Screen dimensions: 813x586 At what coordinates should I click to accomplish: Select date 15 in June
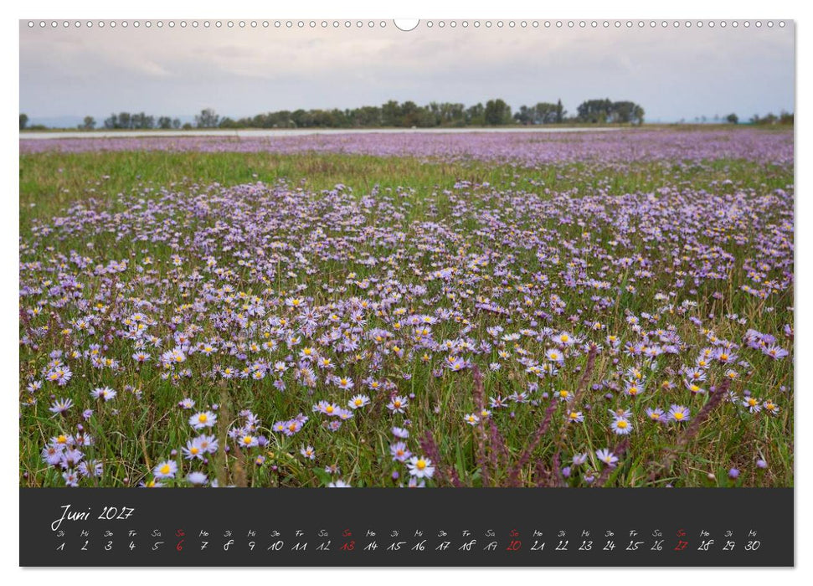394,546
